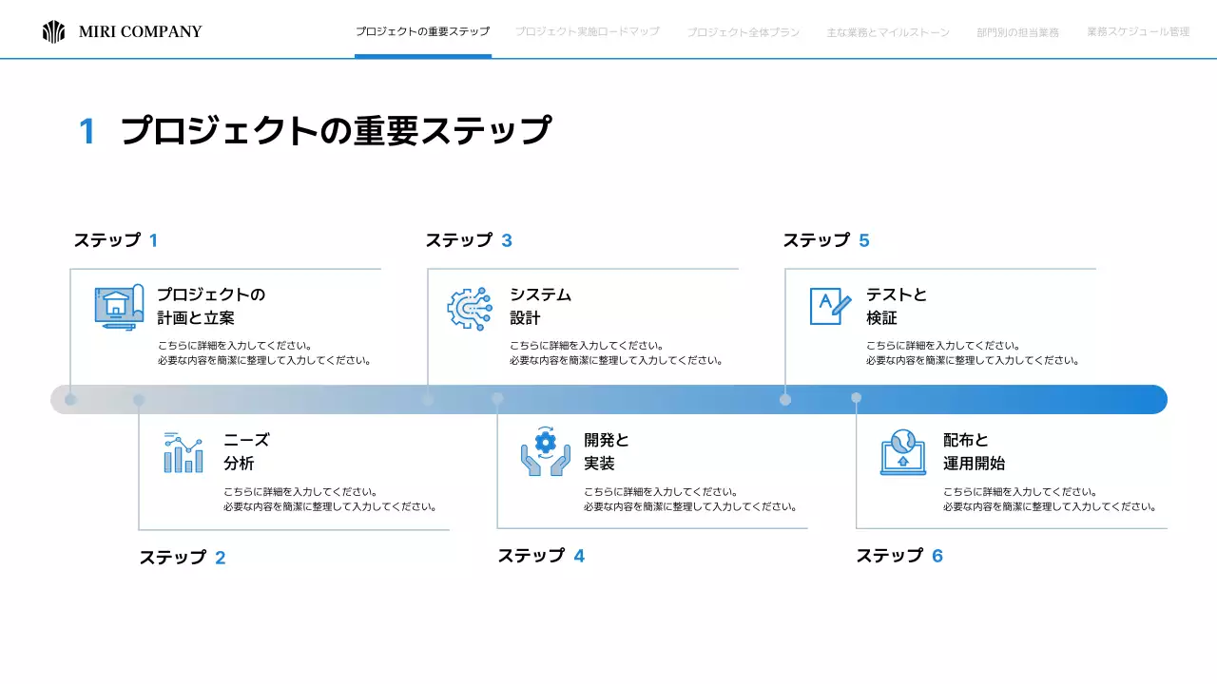Image resolution: width=1217 pixels, height=684 pixels.
Task: Click the deployment laptop globe icon
Action: point(902,452)
